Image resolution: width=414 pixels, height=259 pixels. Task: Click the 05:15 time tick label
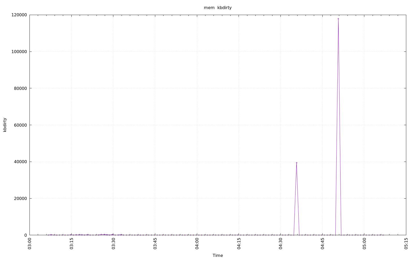(x=406, y=244)
